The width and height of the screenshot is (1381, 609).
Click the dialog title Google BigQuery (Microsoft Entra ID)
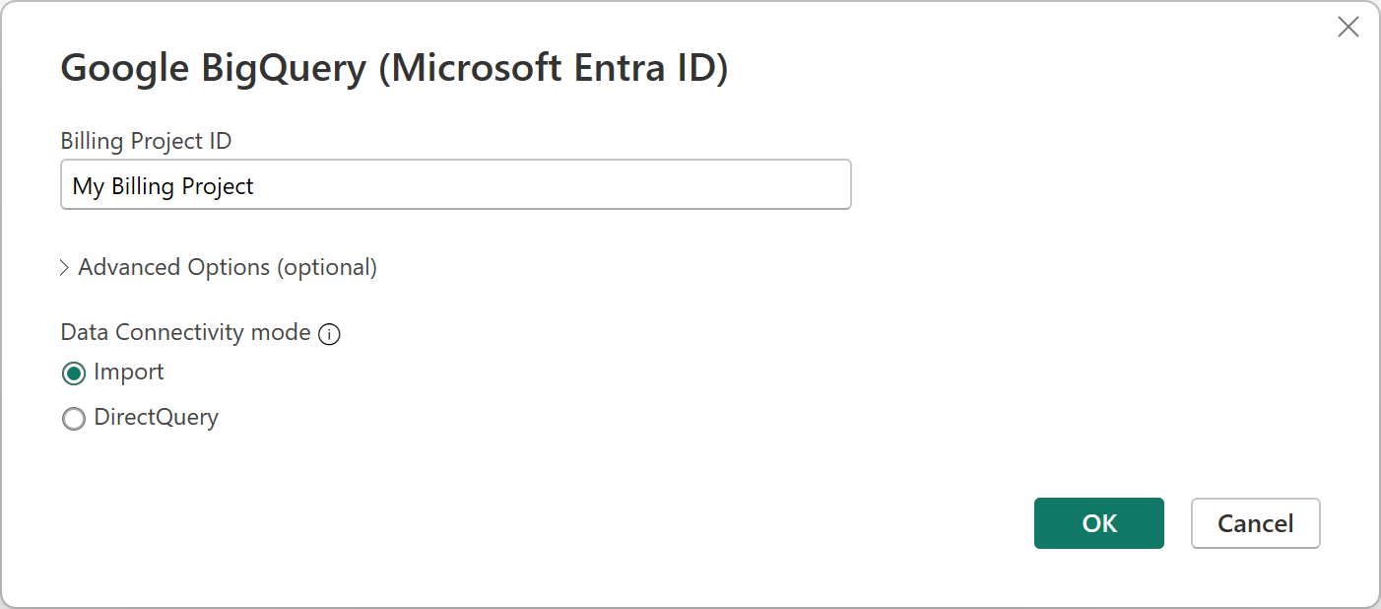pos(394,67)
